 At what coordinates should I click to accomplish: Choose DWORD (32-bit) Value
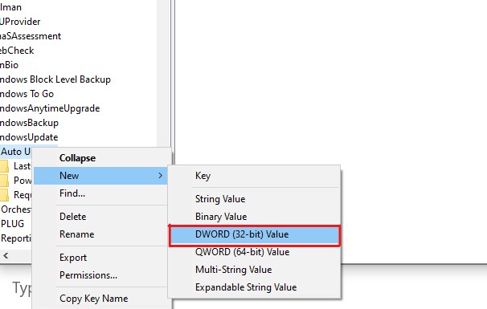coord(255,235)
